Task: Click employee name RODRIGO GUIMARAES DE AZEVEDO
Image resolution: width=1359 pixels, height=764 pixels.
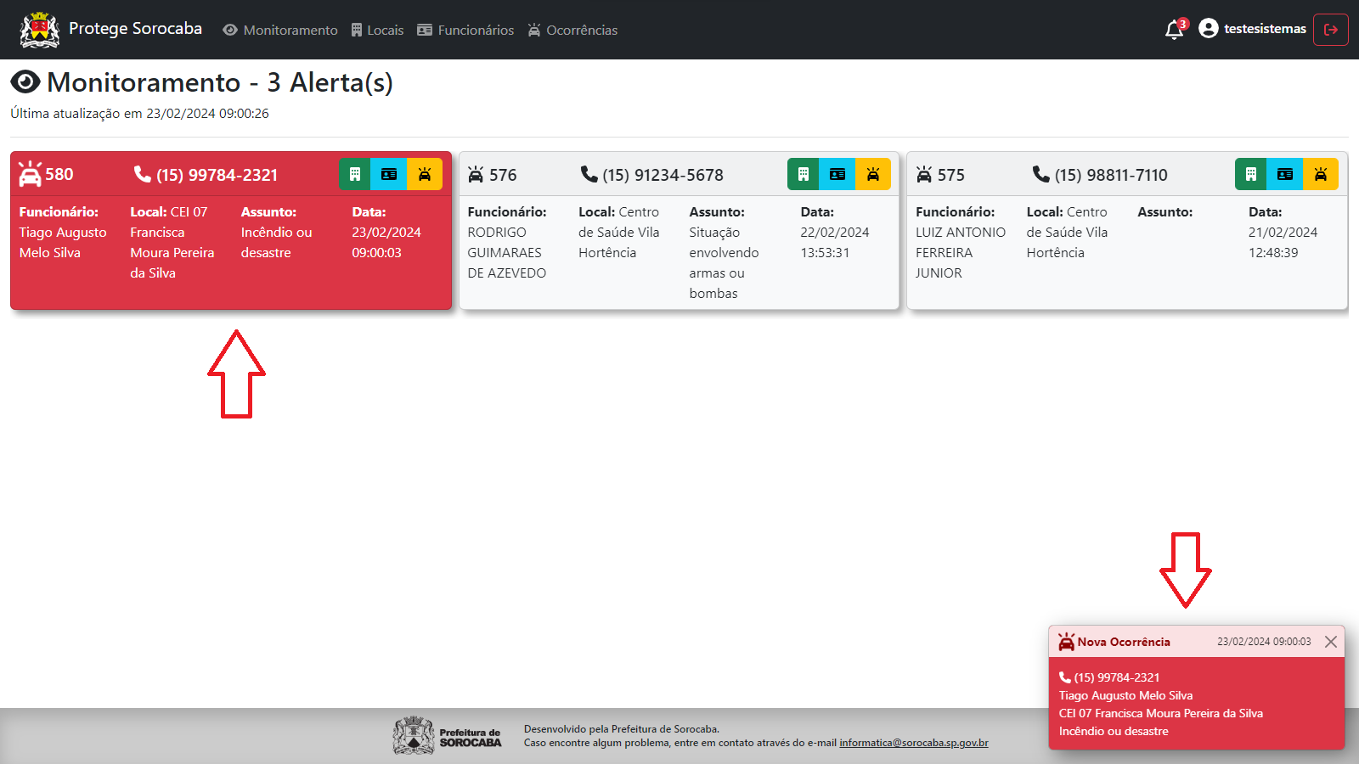Action: point(507,252)
